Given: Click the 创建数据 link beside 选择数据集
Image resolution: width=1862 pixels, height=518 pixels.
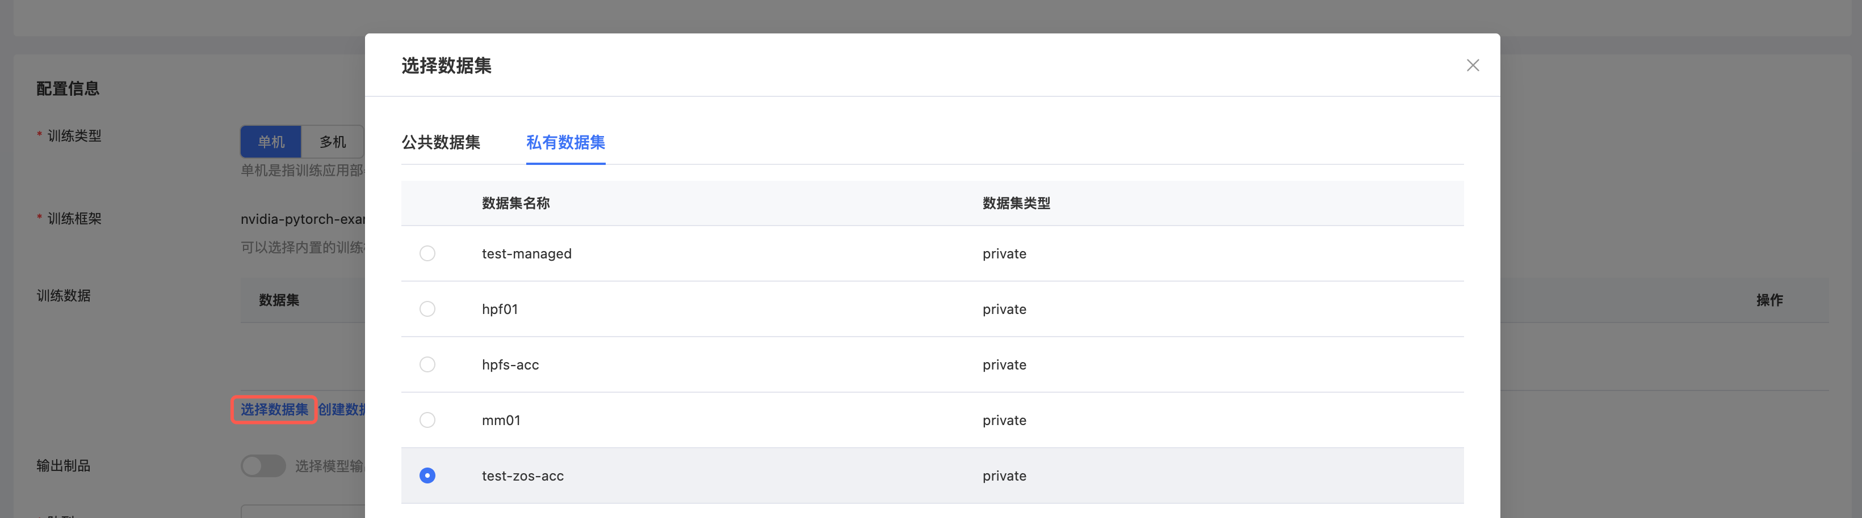Looking at the screenshot, I should tap(342, 410).
